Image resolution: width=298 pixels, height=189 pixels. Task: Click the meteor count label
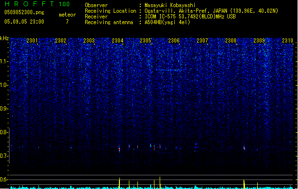pos(67,15)
